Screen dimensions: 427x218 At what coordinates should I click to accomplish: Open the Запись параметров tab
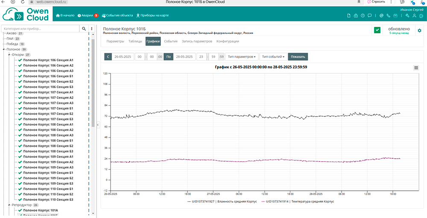pyautogui.click(x=197, y=41)
